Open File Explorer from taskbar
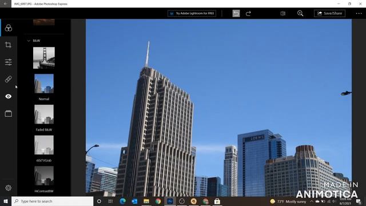Screen dimensions: 366x206 pos(146,201)
